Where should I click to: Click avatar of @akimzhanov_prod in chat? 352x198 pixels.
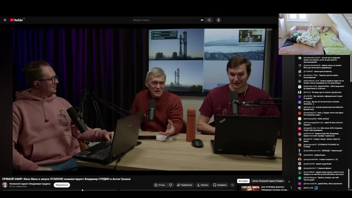tap(300, 81)
